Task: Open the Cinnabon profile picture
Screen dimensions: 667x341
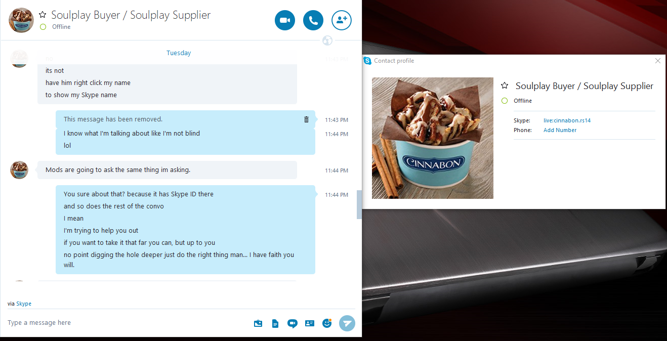Action: click(433, 138)
